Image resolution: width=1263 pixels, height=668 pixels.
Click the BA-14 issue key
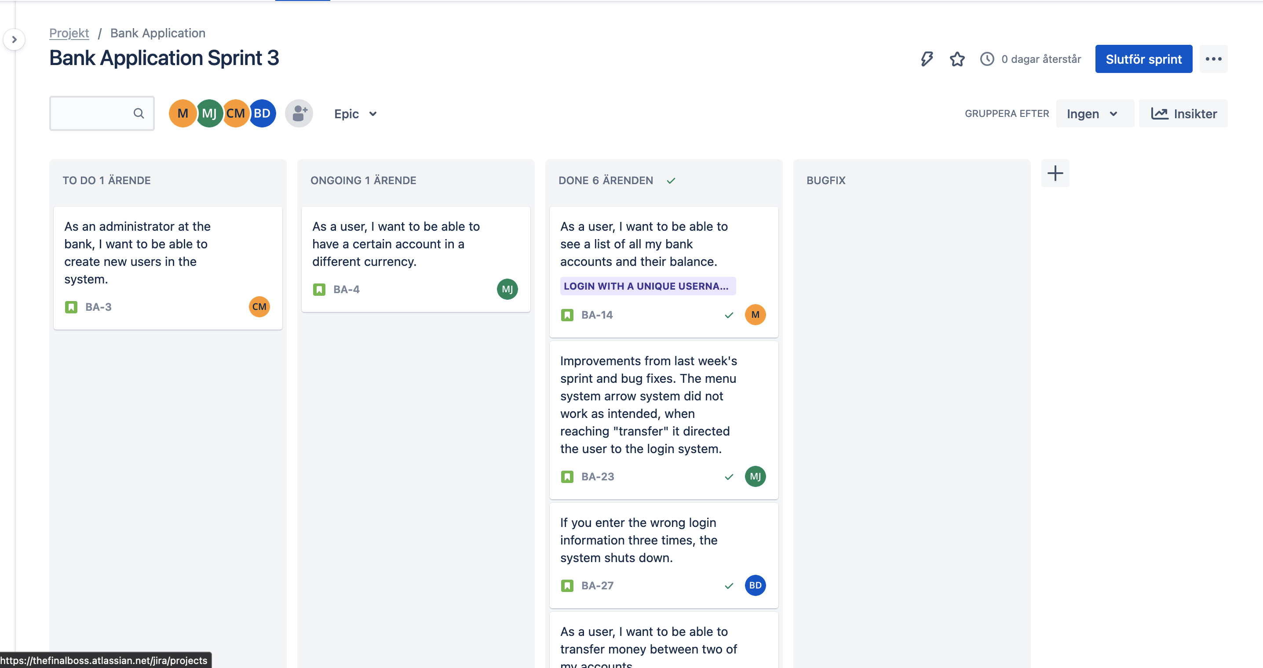pos(597,315)
